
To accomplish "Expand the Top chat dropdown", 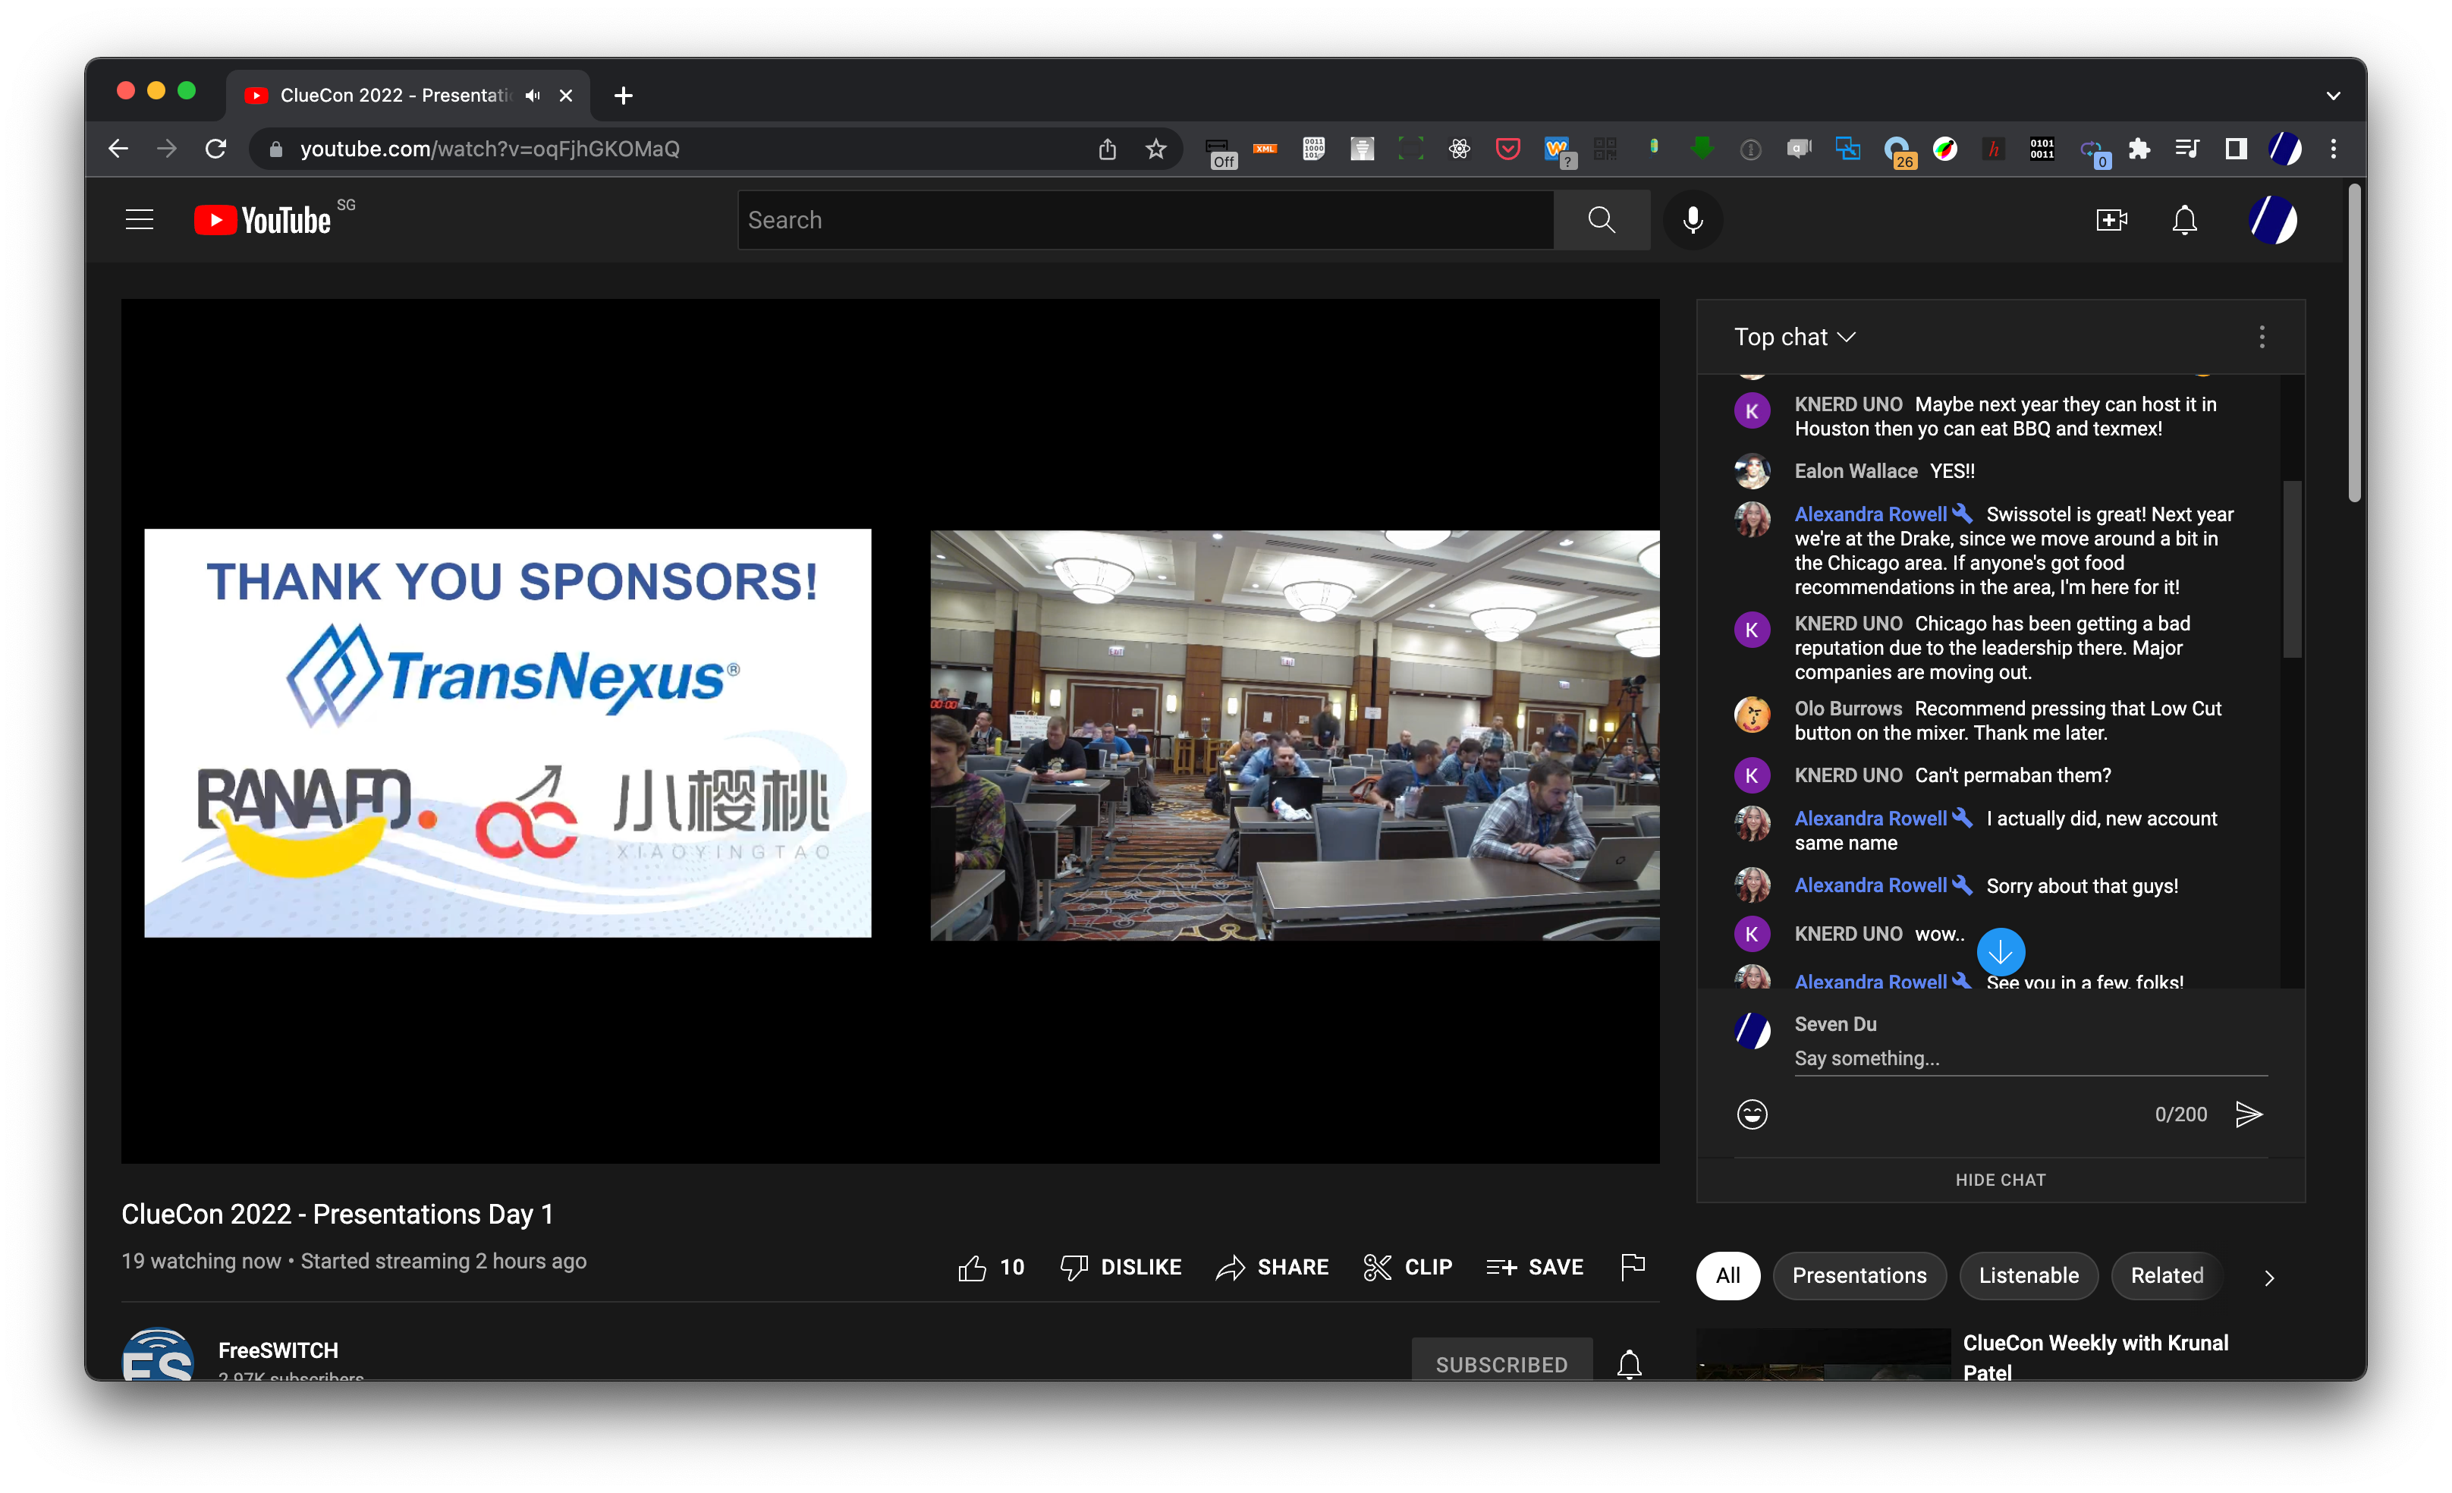I will (1794, 336).
